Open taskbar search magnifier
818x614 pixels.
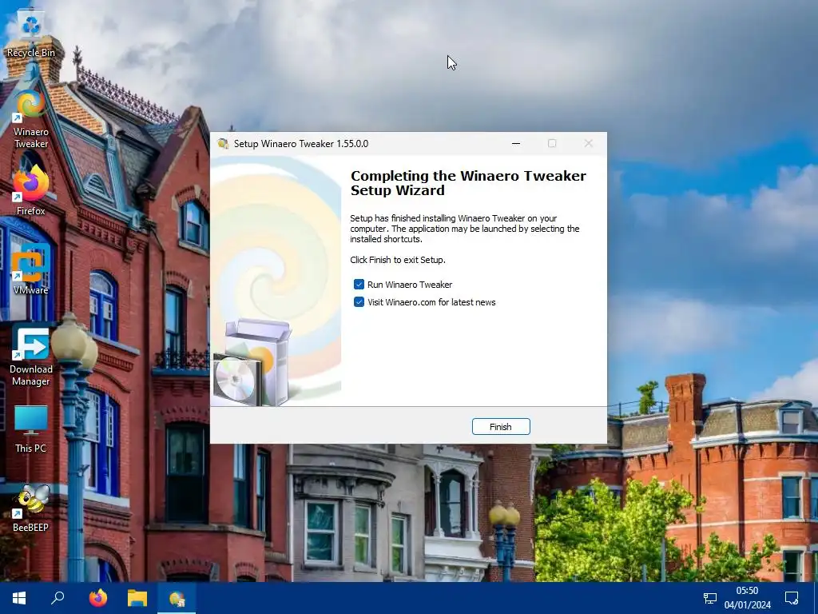(x=58, y=598)
